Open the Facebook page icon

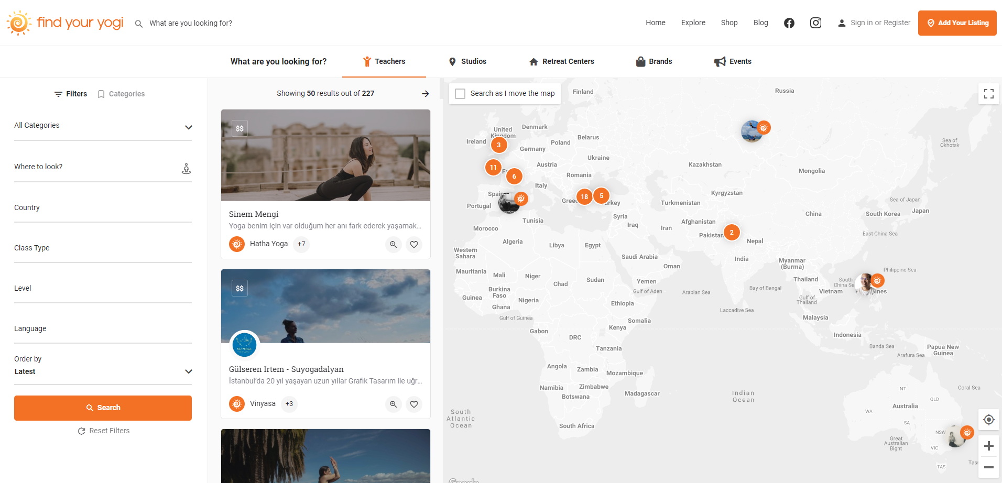click(789, 23)
